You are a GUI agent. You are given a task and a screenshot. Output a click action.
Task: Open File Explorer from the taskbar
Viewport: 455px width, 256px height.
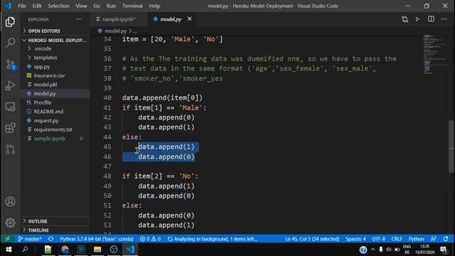pyautogui.click(x=97, y=250)
